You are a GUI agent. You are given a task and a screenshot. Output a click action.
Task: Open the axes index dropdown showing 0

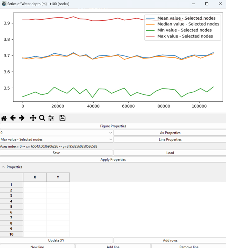coord(56,133)
